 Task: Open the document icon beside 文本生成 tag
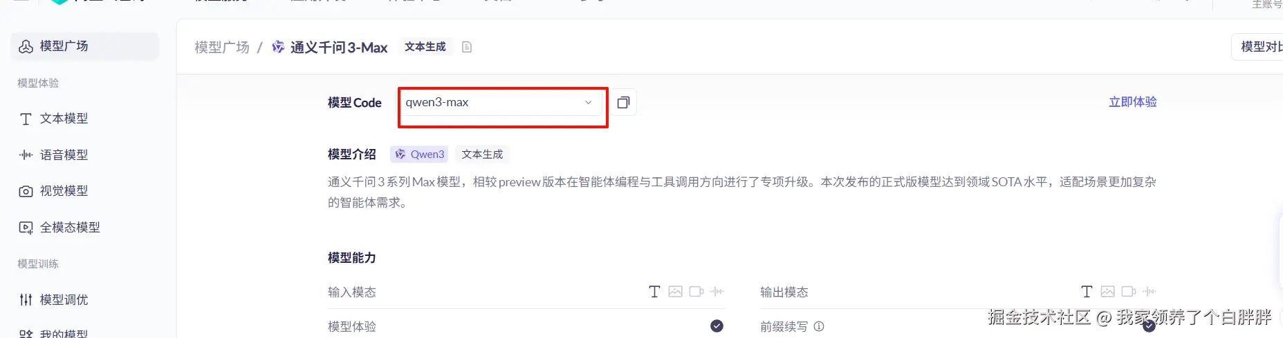(x=467, y=47)
